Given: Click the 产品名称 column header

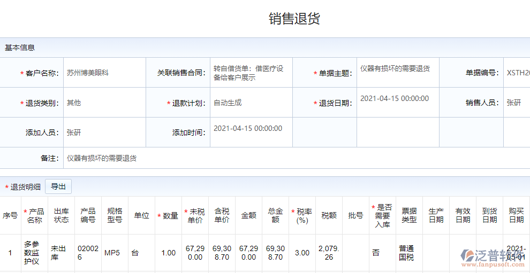Looking at the screenshot, I should pos(35,216).
